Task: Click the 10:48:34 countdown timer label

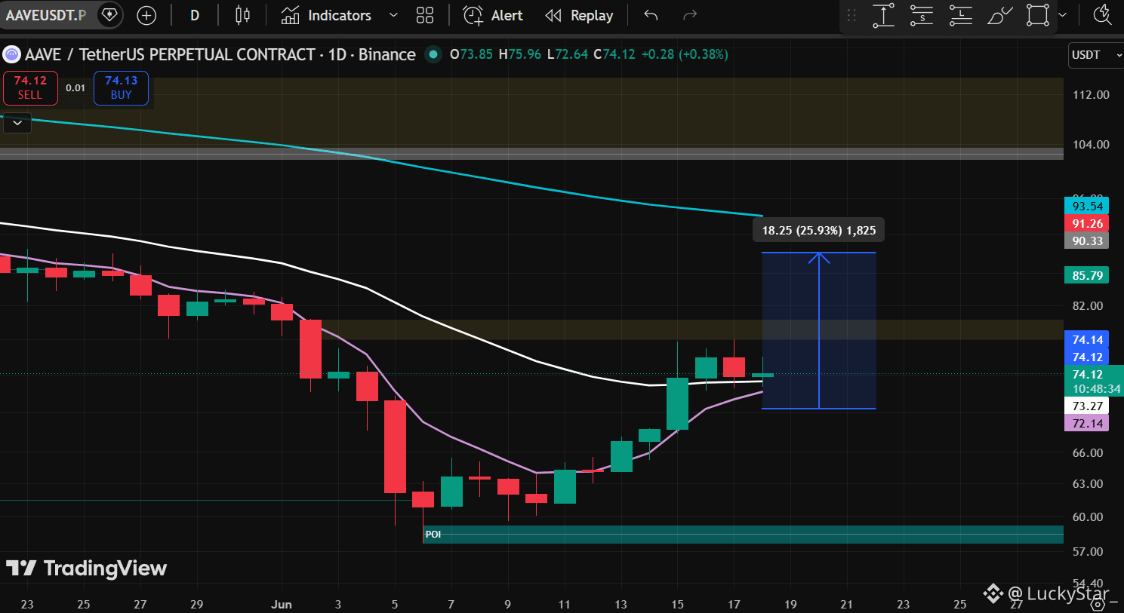Action: (x=1096, y=390)
